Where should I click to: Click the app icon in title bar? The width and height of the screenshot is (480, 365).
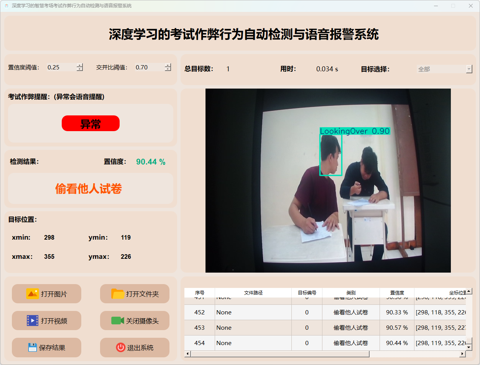(x=6, y=6)
